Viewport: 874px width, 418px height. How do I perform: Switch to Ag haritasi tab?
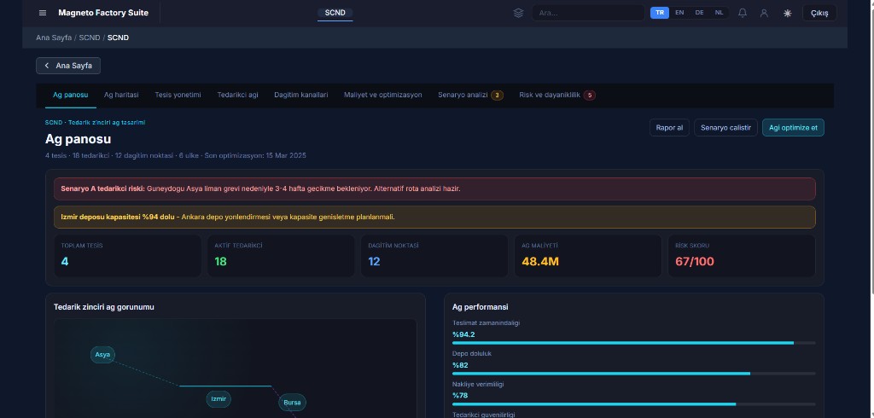(121, 95)
